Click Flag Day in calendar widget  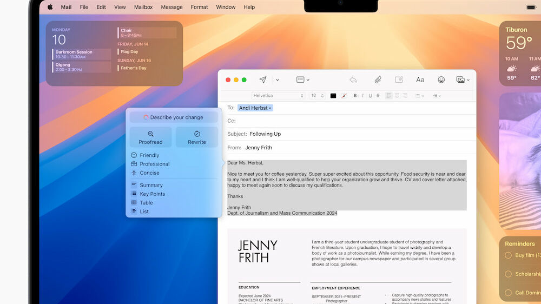point(129,52)
